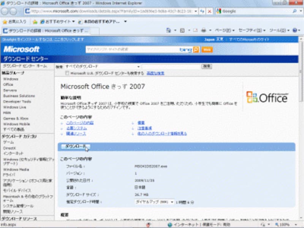
Task: Click the red Stop loading icon
Action: [x=209, y=11]
